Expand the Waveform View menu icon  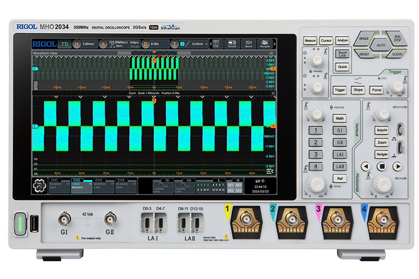click(271, 53)
